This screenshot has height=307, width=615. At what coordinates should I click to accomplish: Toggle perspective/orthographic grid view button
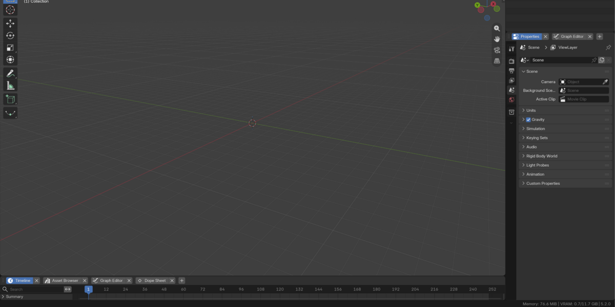pyautogui.click(x=497, y=61)
